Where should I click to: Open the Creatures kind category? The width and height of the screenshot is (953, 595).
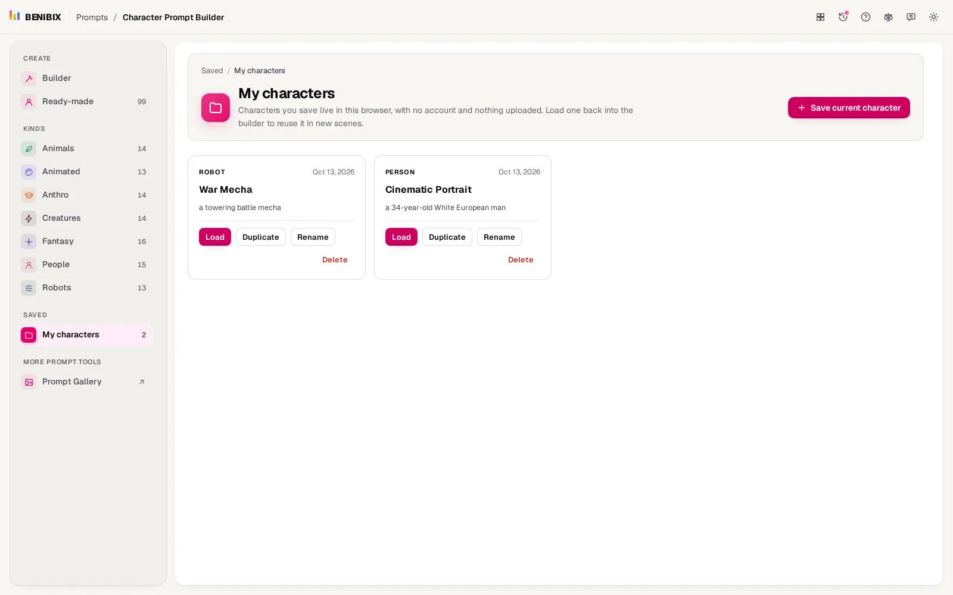tap(87, 218)
